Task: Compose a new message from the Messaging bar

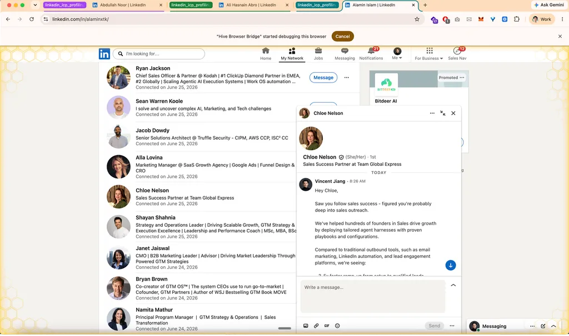Action: (543, 326)
